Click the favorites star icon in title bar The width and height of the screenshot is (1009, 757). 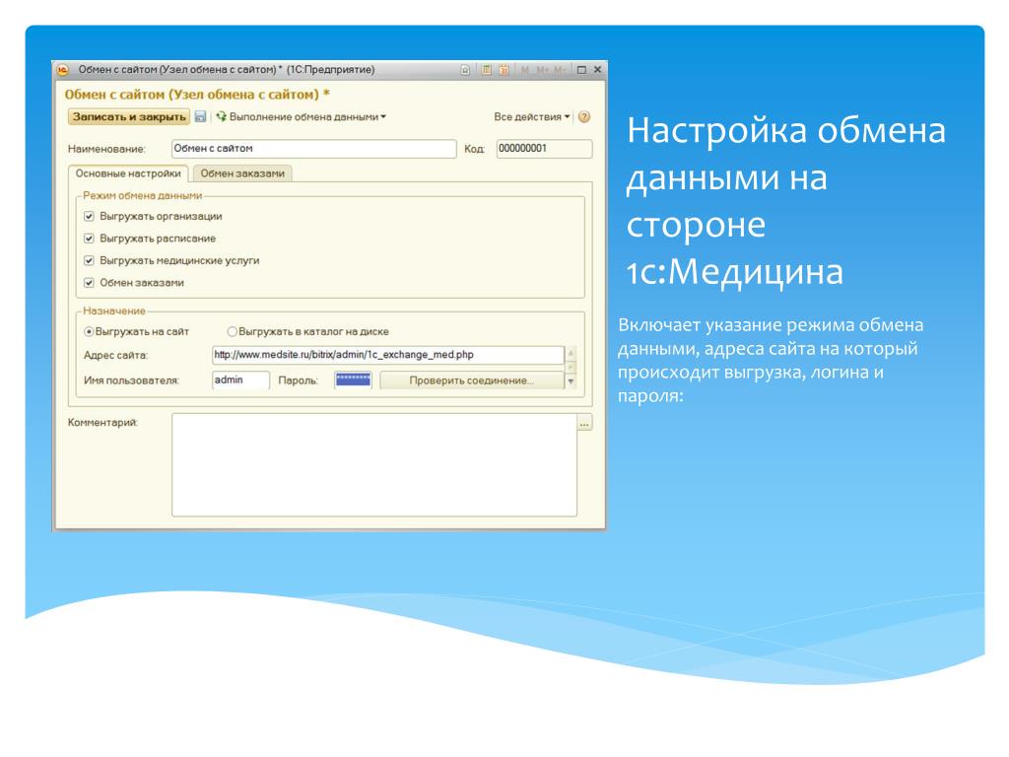pyautogui.click(x=465, y=70)
